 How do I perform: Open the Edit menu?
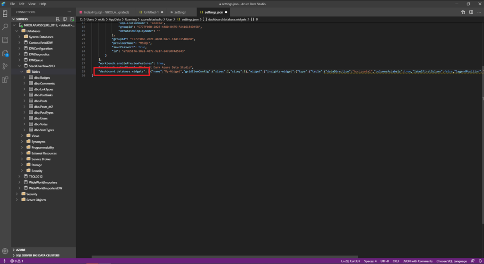22,4
